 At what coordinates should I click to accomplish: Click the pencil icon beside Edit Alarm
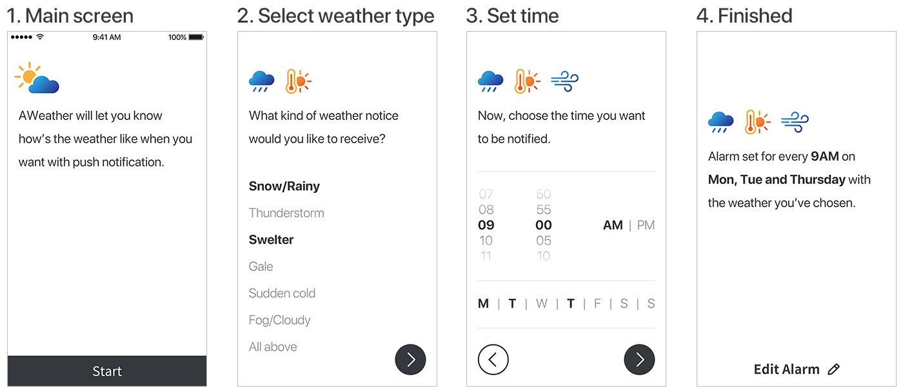coord(833,370)
